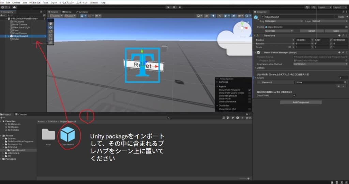Switch to the Animator tab
The height and width of the screenshot is (184, 349).
[82, 12]
